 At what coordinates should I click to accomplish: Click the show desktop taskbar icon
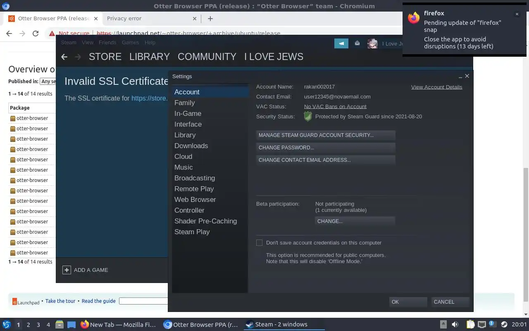pyautogui.click(x=71, y=324)
